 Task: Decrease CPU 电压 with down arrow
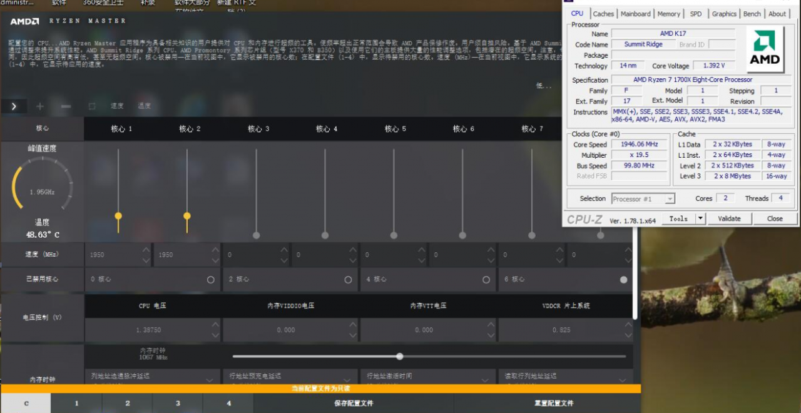(x=215, y=335)
